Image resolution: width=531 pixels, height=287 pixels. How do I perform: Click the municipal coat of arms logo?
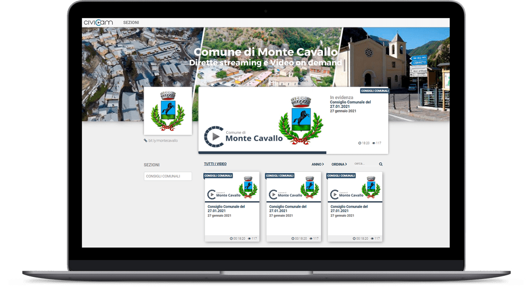coord(168,111)
